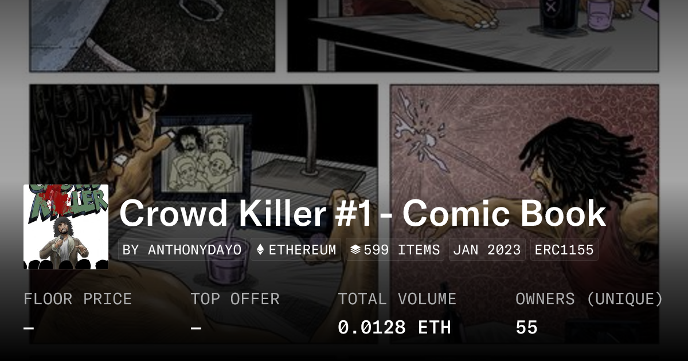Select the ETHEREUM chain badge
This screenshot has height=361, width=688.
pos(296,250)
